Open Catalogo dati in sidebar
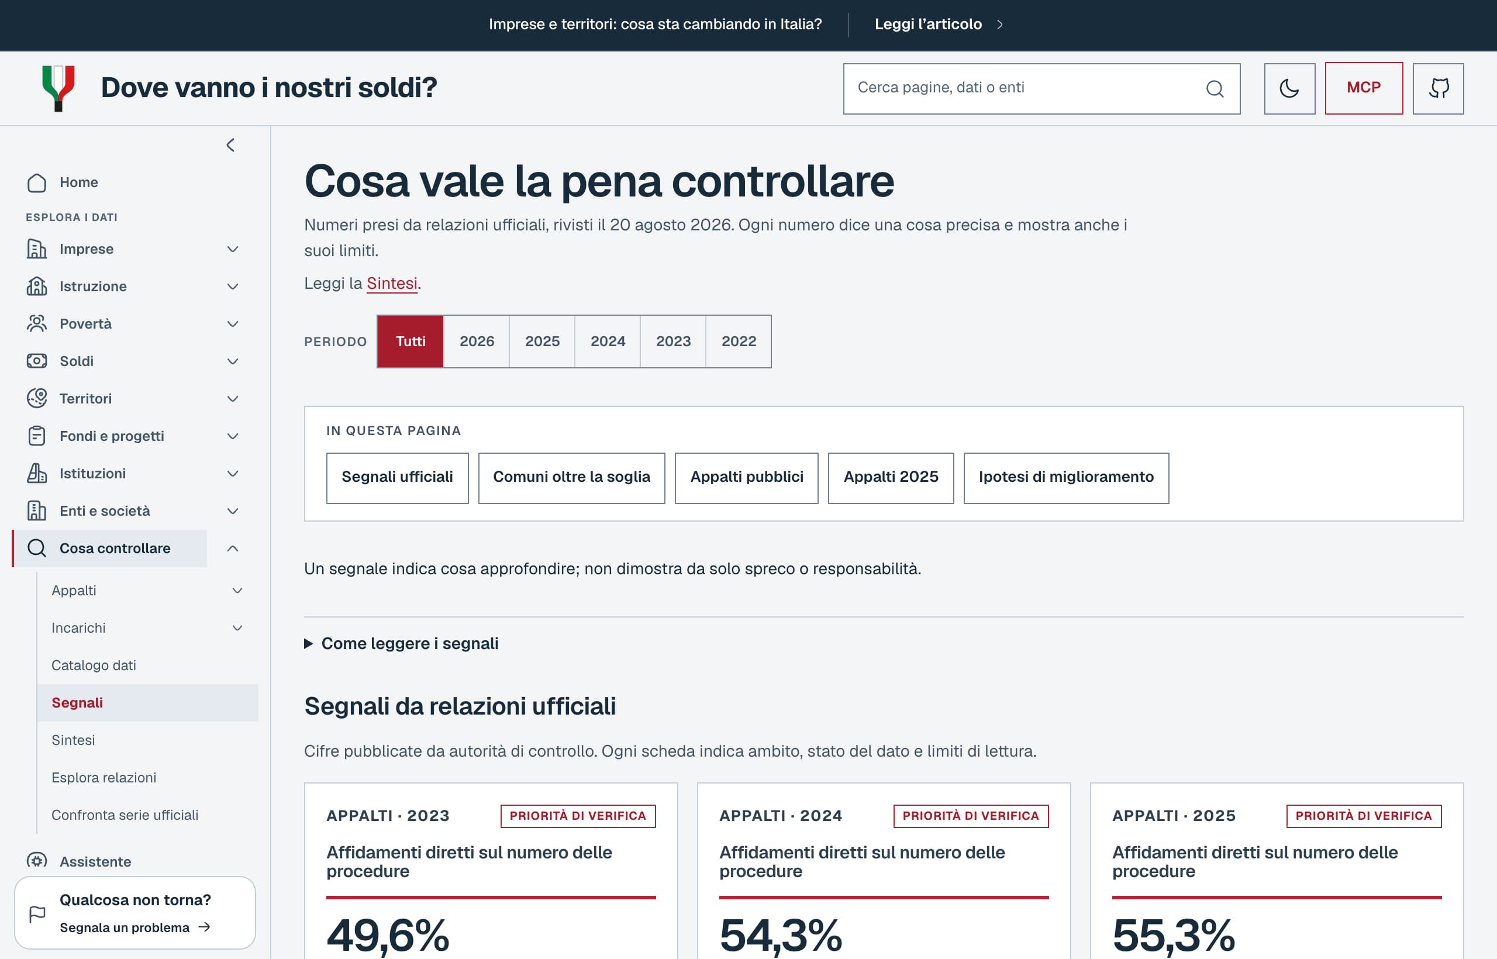 [x=147, y=665]
